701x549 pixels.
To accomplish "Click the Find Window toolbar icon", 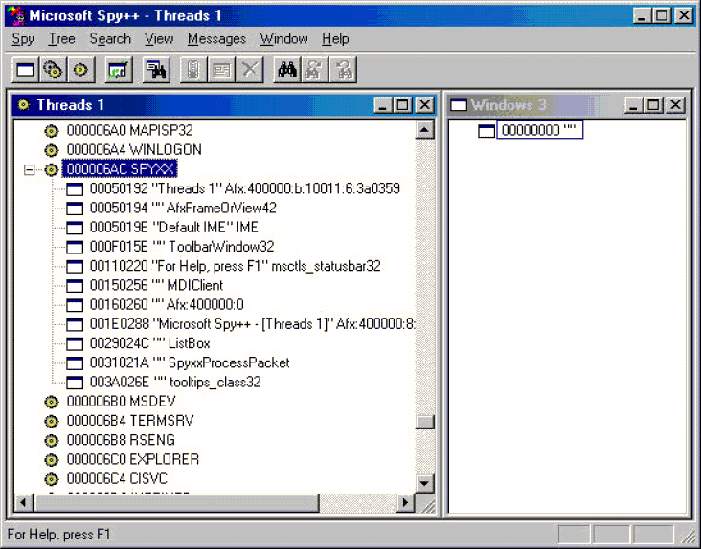I will pyautogui.click(x=156, y=70).
